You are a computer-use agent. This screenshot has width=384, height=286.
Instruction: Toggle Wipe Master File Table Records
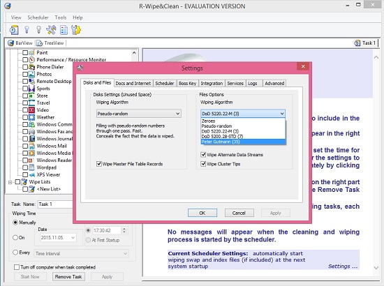click(x=99, y=164)
